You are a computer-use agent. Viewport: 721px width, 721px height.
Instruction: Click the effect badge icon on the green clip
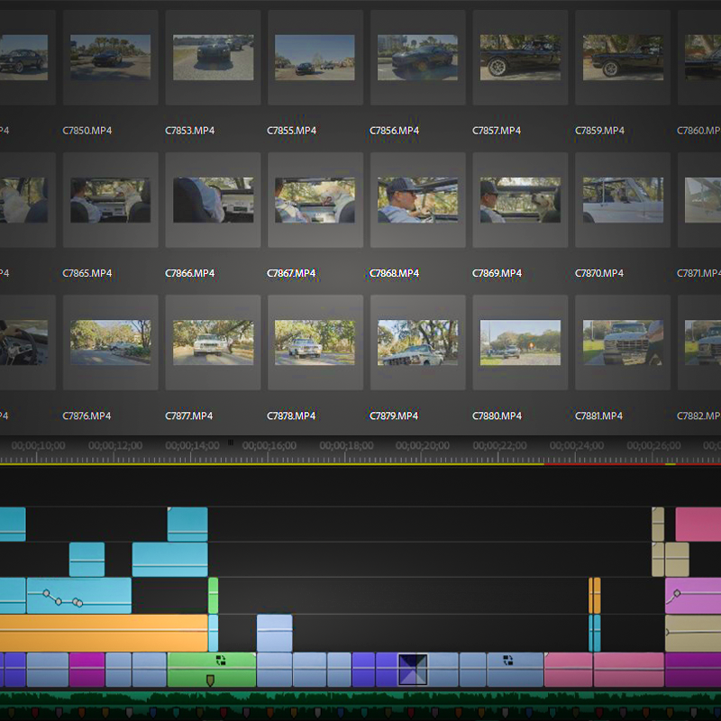point(221,661)
